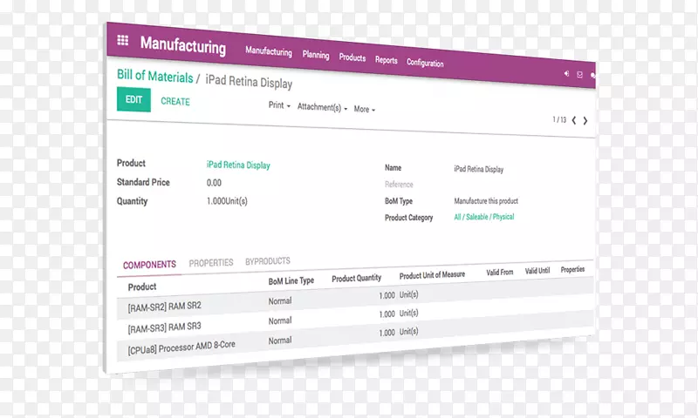Select the Processor AMD 8-Core component row
698x418 pixels.
pyautogui.click(x=181, y=346)
